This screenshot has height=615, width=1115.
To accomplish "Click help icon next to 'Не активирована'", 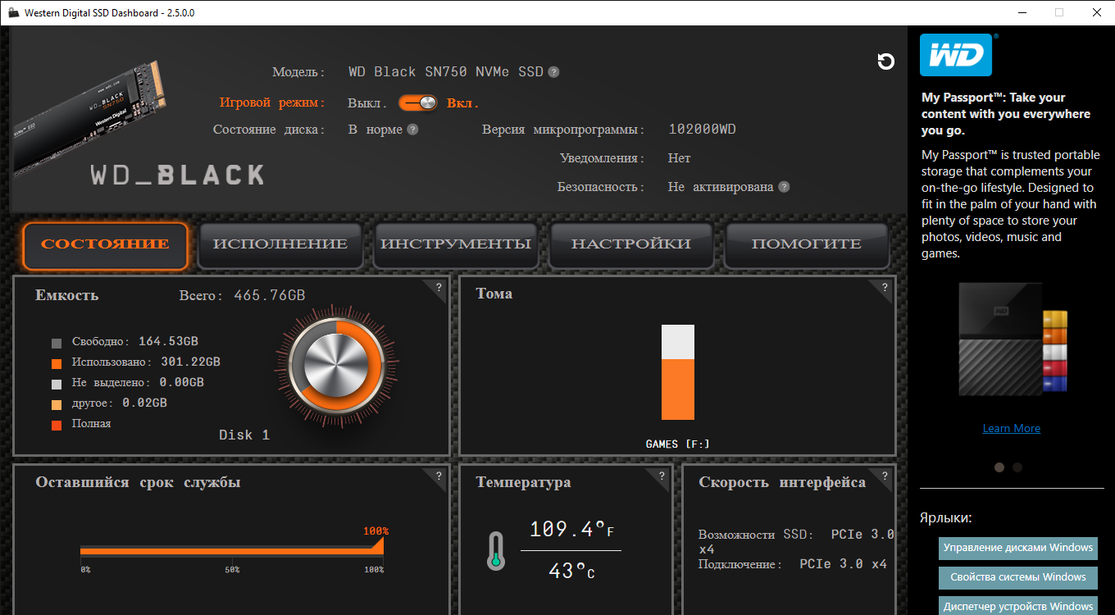I will (x=784, y=187).
